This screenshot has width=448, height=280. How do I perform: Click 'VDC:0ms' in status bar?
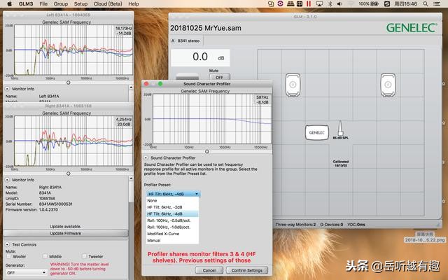pos(356,225)
